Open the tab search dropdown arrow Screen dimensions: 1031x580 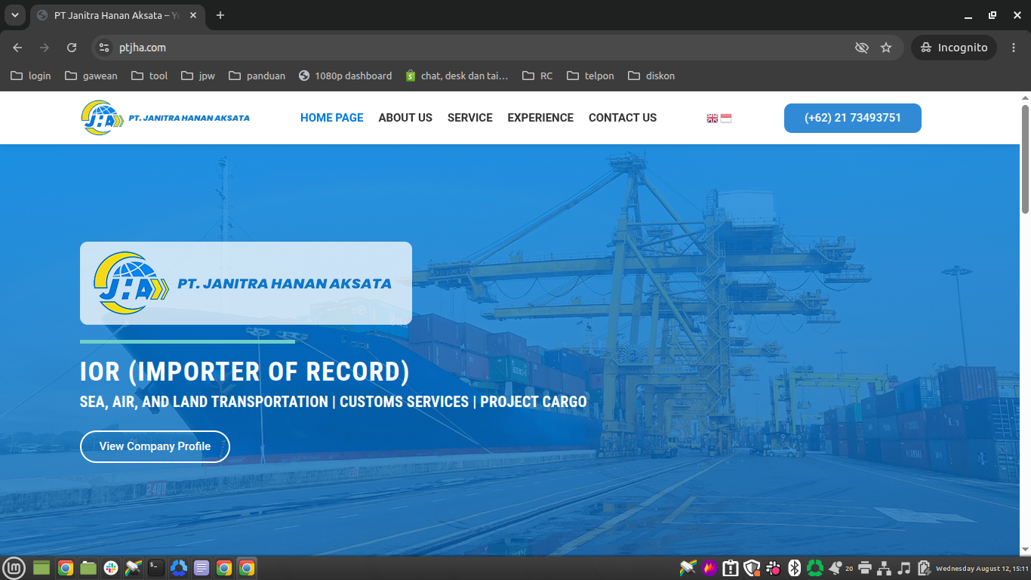point(14,15)
